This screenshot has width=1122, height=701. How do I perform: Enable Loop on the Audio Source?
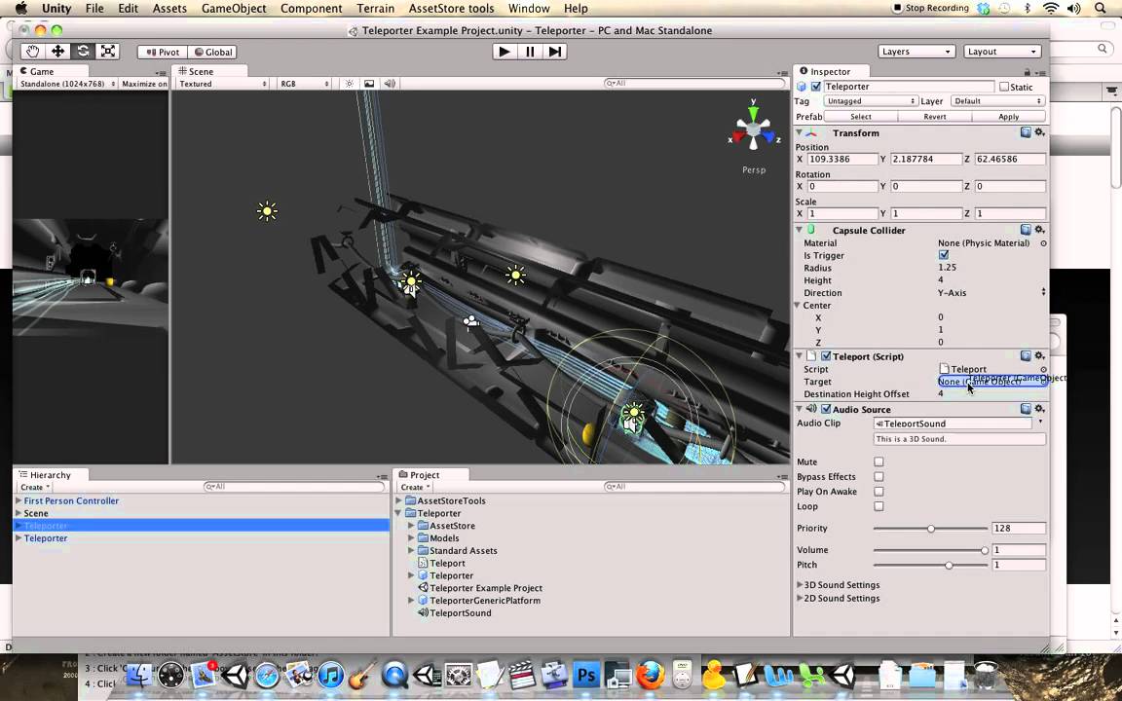[879, 506]
